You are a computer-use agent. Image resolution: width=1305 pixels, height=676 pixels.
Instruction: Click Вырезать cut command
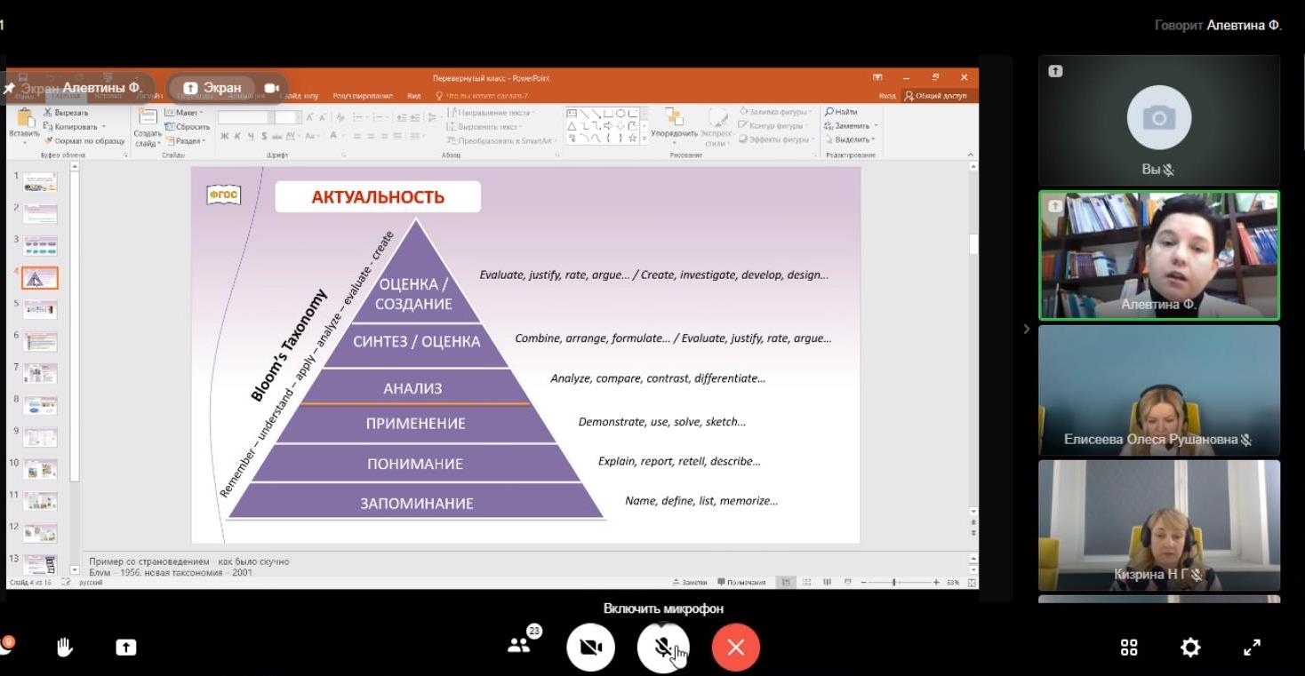point(66,113)
